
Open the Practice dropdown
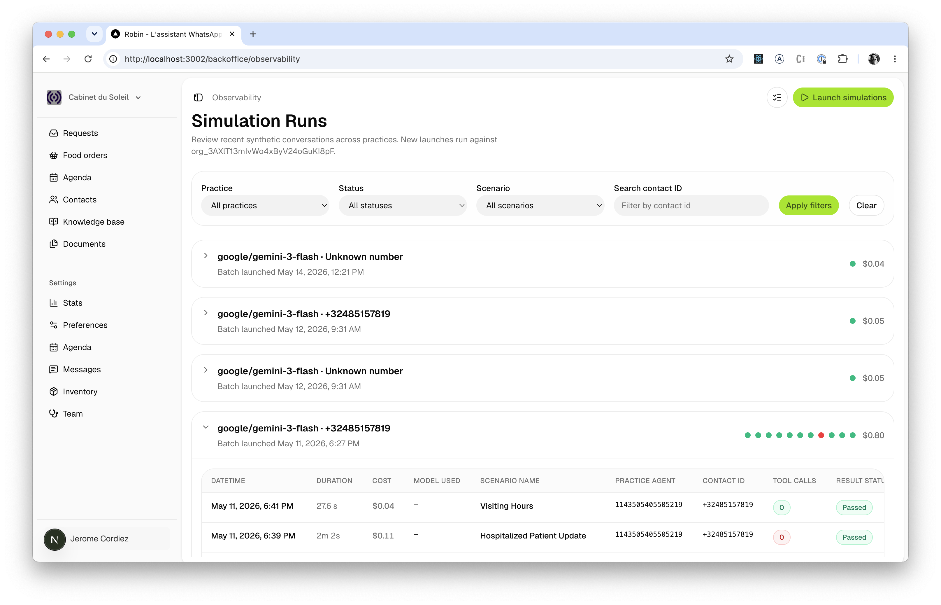(265, 205)
